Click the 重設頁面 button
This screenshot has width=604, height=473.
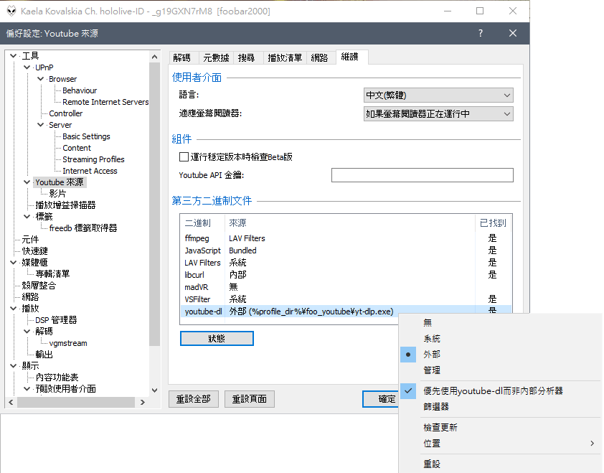[249, 399]
